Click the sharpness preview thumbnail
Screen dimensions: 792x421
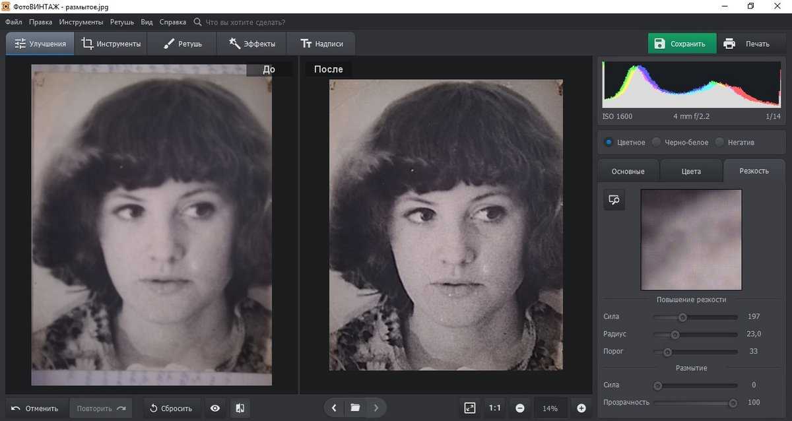691,240
